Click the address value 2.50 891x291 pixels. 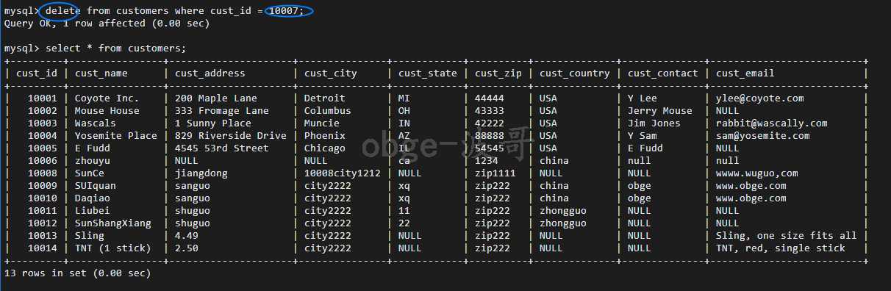coord(187,248)
